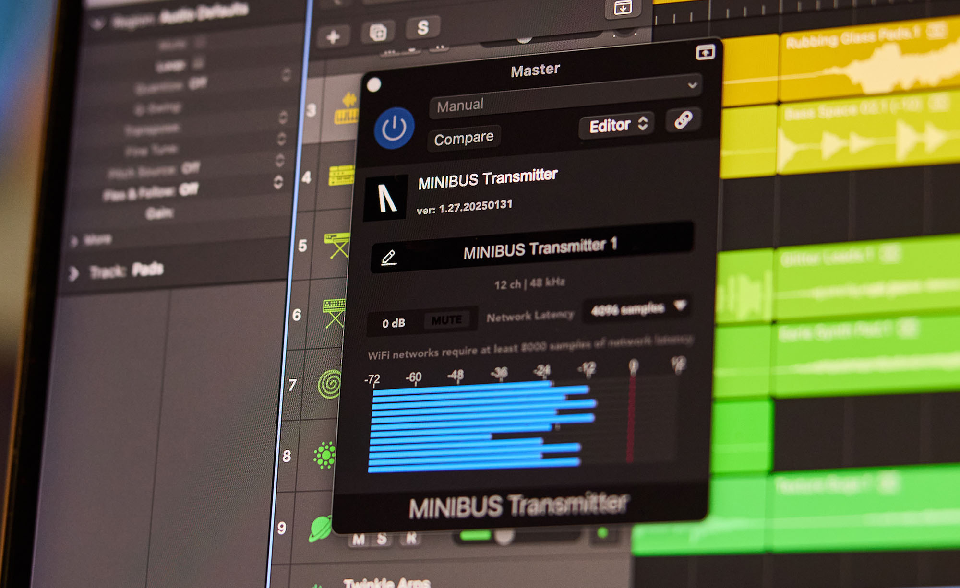Toggle the plugin power bypass button
This screenshot has width=960, height=588.
click(394, 128)
